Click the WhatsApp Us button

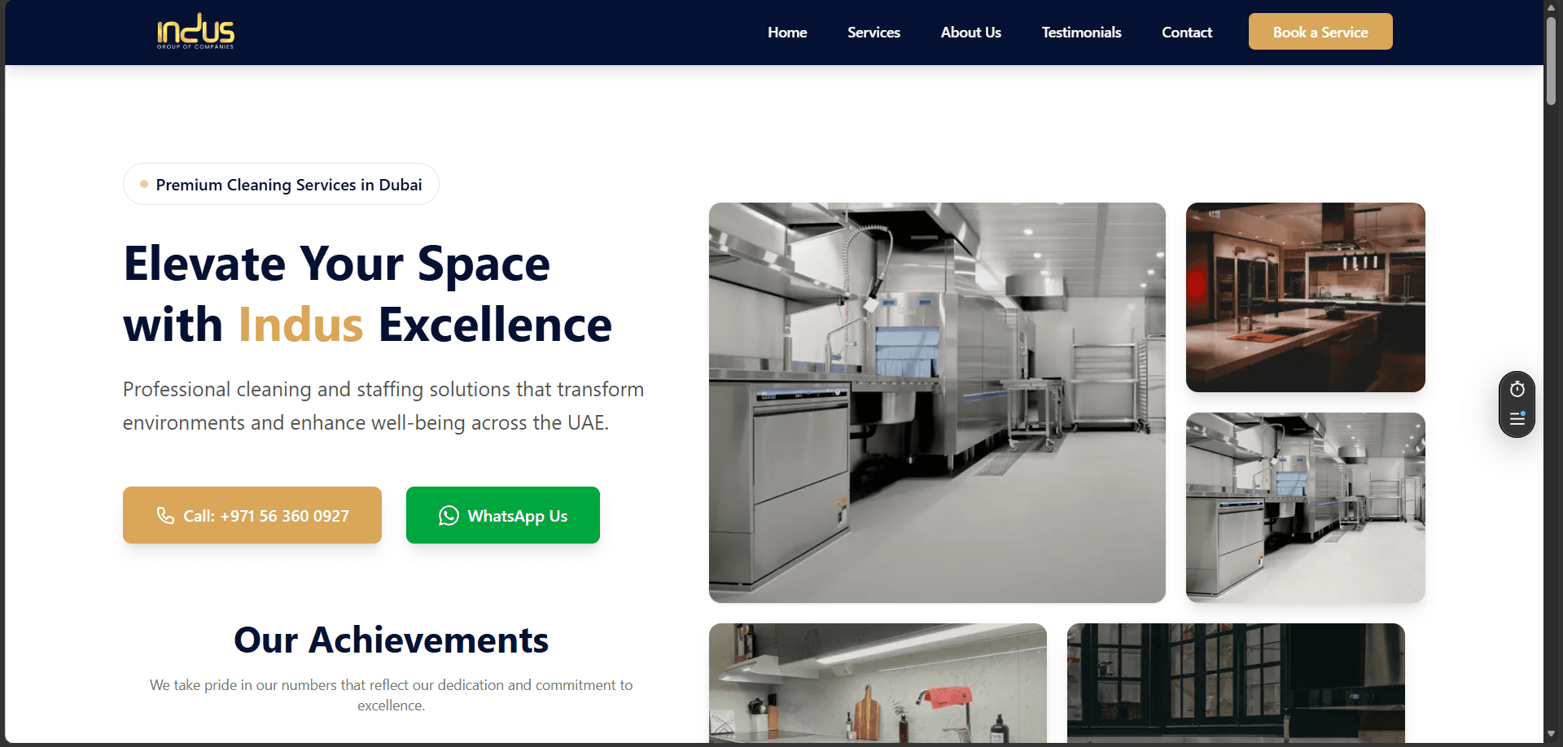tap(503, 515)
